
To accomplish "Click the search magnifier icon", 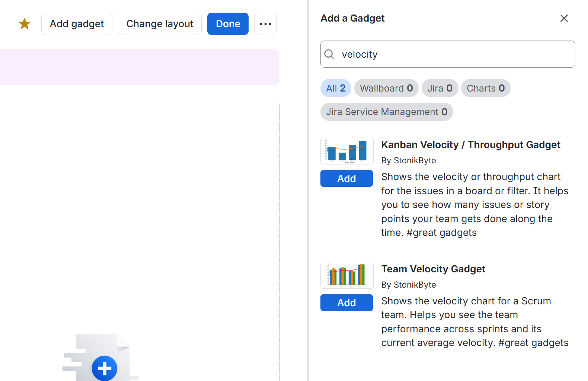I will coord(329,54).
